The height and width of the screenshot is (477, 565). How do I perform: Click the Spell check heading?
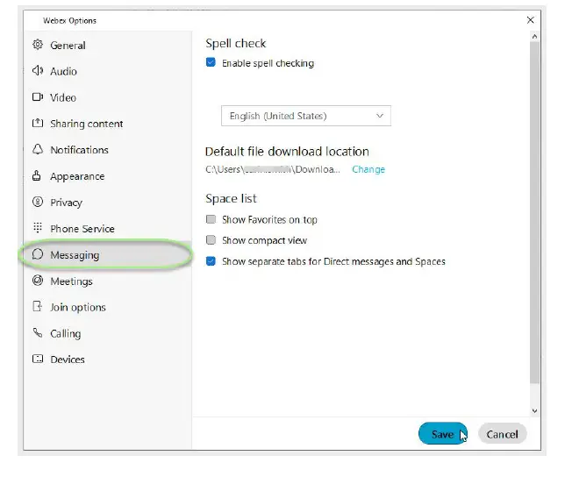(x=236, y=43)
